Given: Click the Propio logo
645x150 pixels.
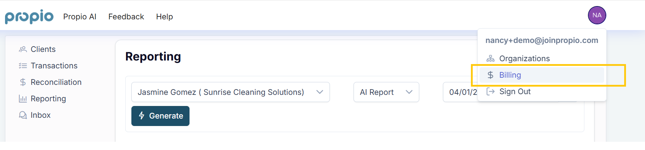Looking at the screenshot, I should tap(29, 16).
